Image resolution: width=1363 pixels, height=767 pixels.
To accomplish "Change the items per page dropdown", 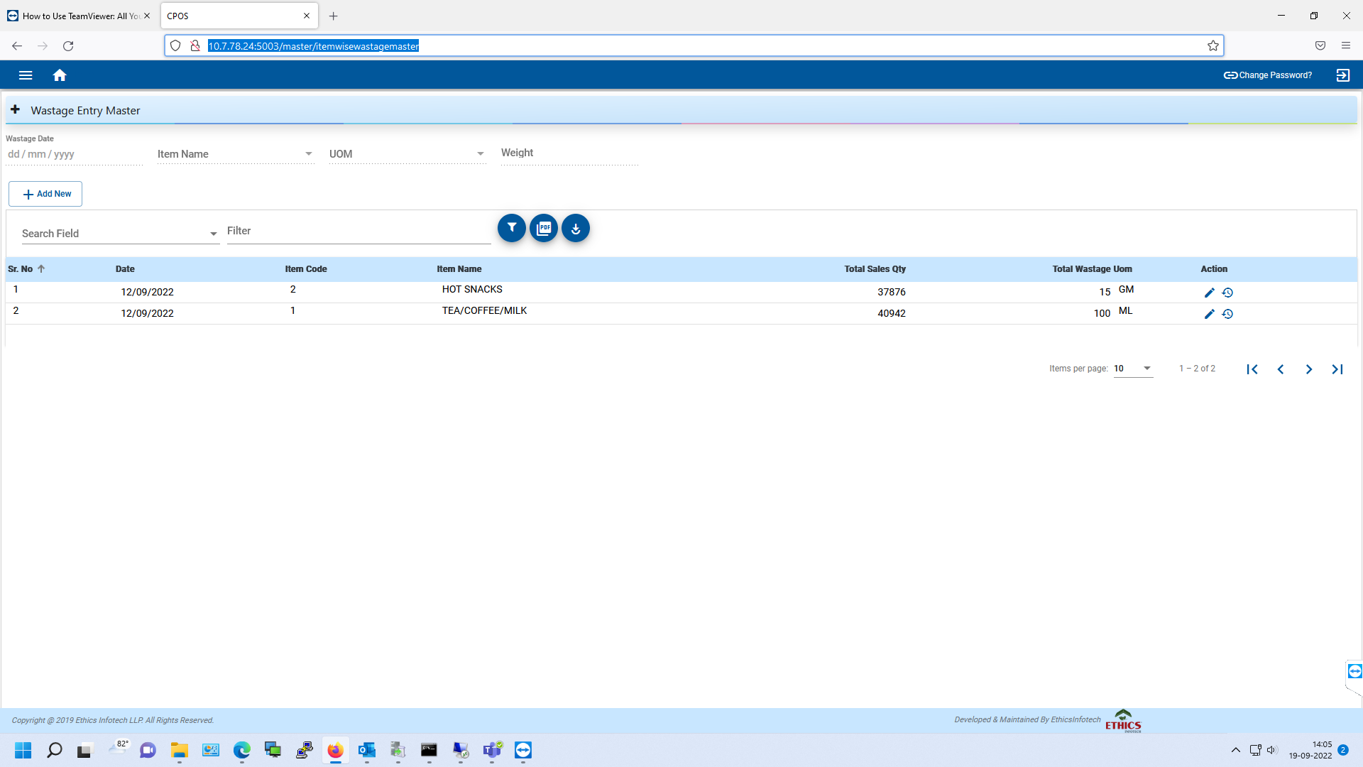I will (1133, 369).
